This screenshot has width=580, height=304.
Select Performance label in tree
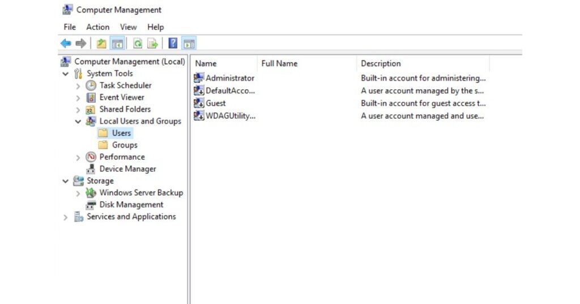(122, 157)
